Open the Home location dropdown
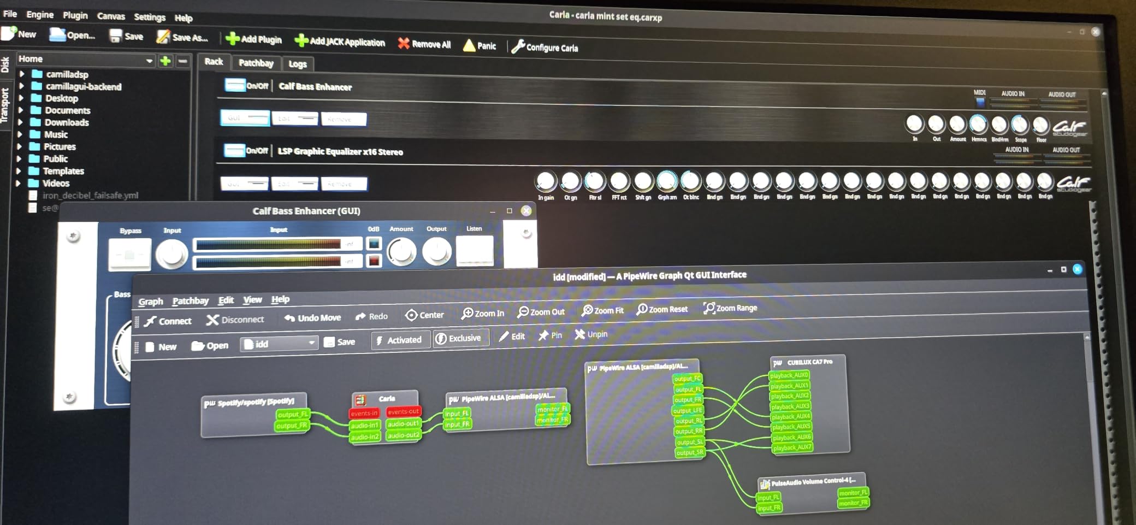This screenshot has height=525, width=1136. point(85,59)
